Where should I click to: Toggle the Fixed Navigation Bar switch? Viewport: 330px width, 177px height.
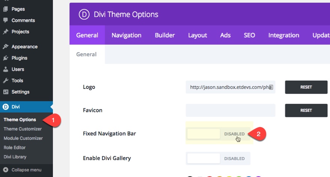tap(218, 134)
